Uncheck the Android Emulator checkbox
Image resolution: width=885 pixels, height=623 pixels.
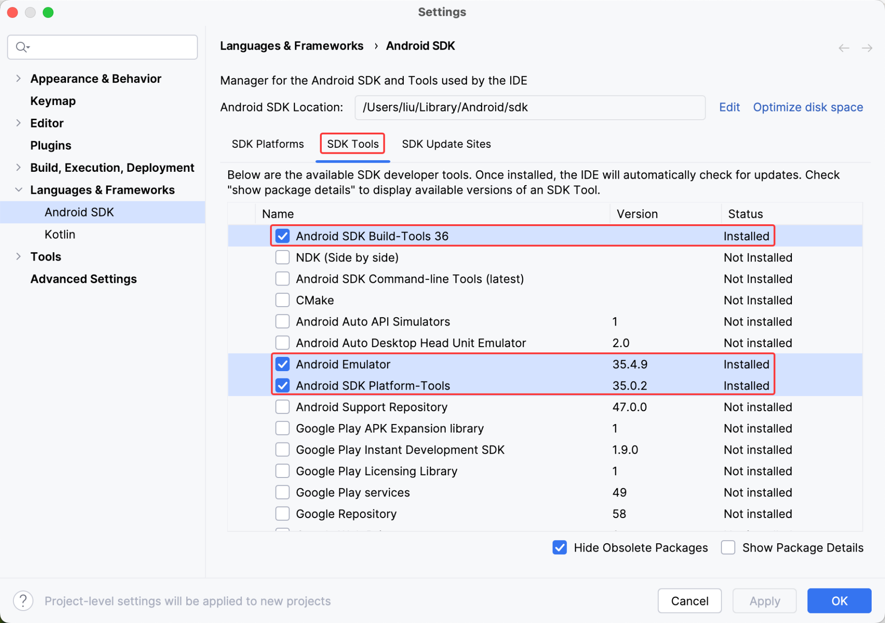282,364
